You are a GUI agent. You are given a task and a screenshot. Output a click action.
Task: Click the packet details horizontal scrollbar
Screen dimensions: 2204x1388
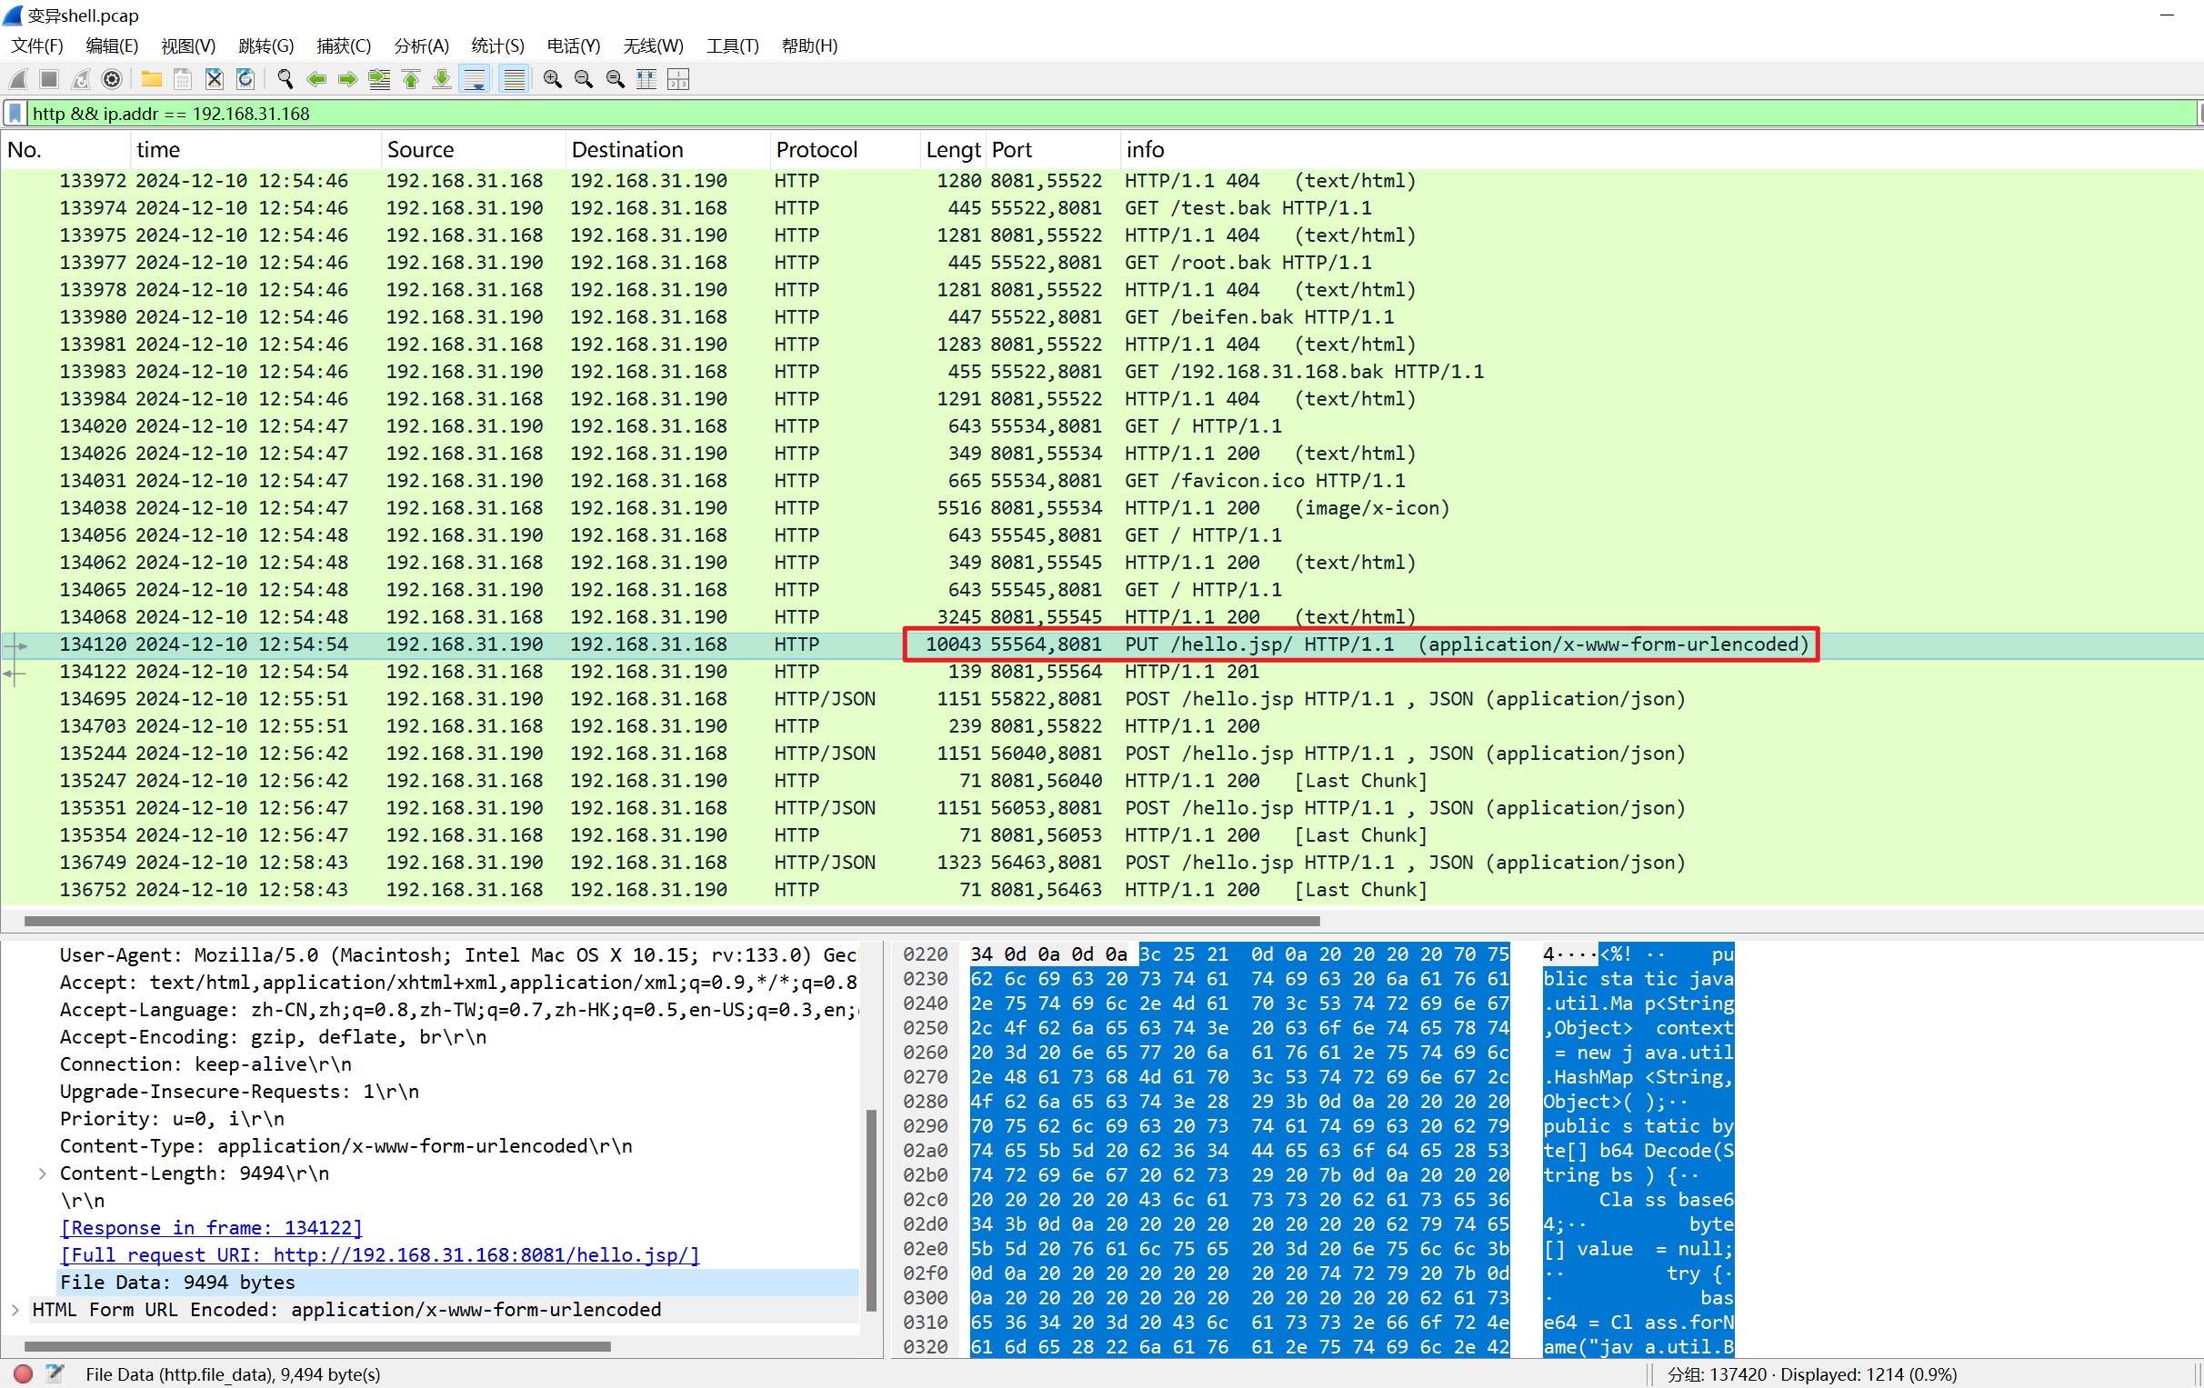[x=316, y=1346]
